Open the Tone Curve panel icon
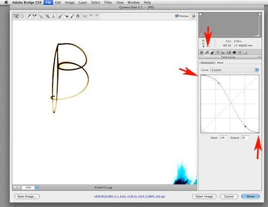Viewport: 268px width, 207px height. click(207, 52)
